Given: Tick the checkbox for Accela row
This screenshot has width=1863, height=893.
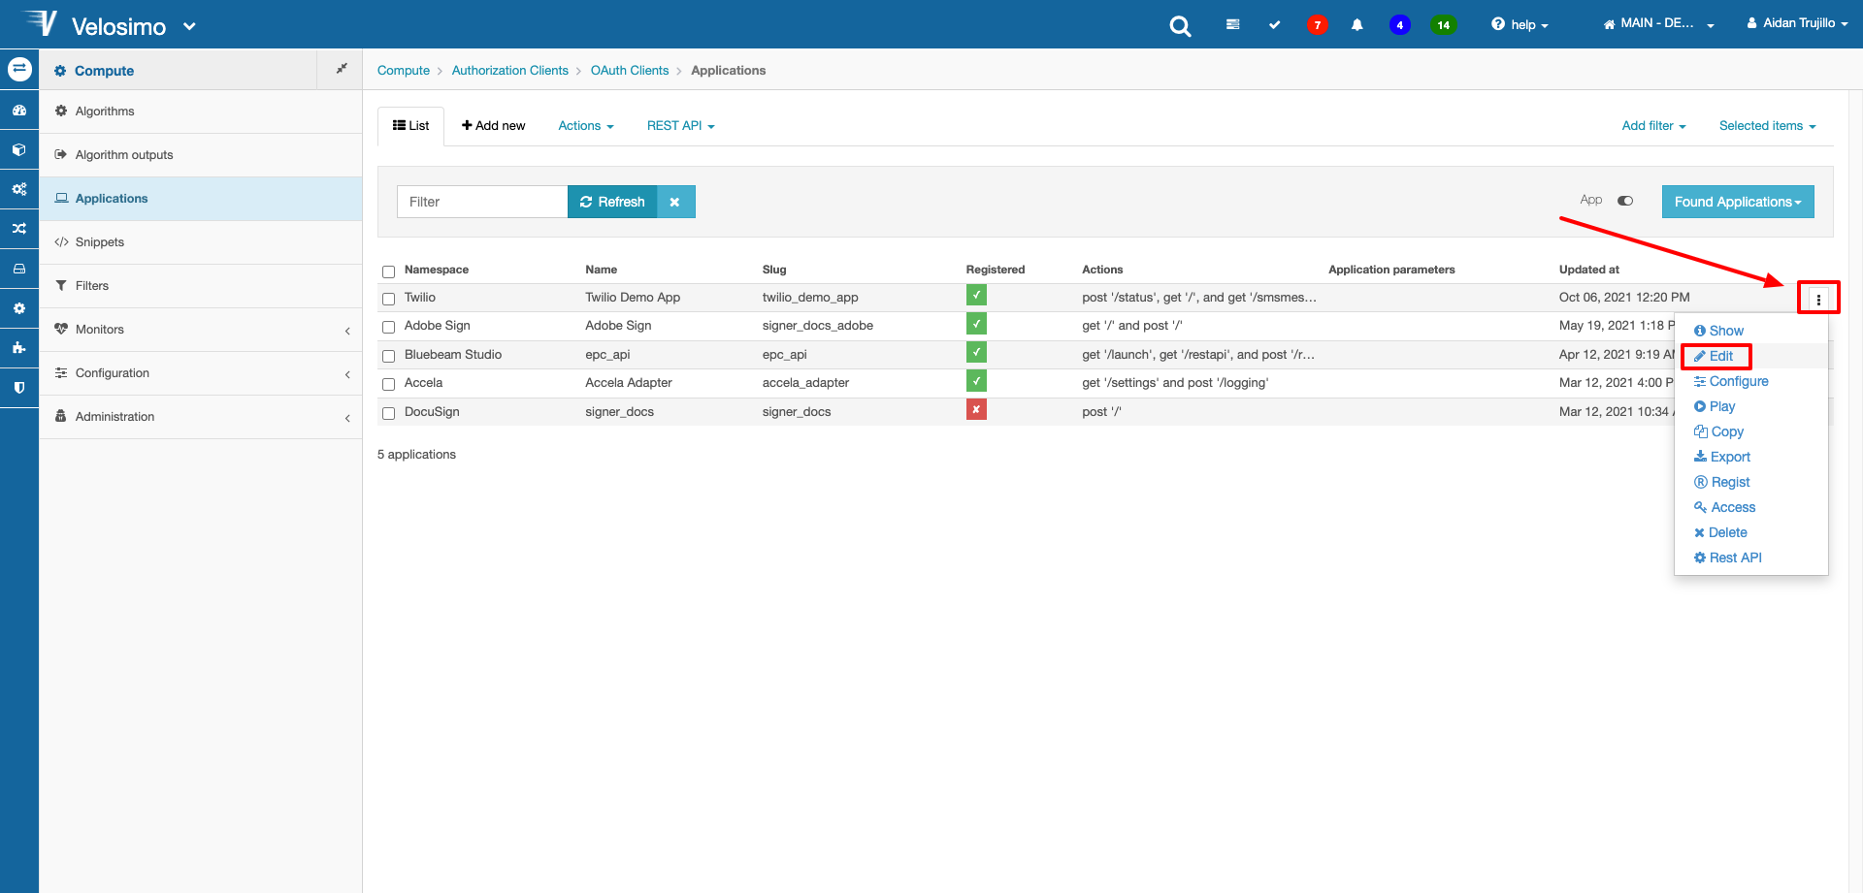Looking at the screenshot, I should tap(388, 384).
